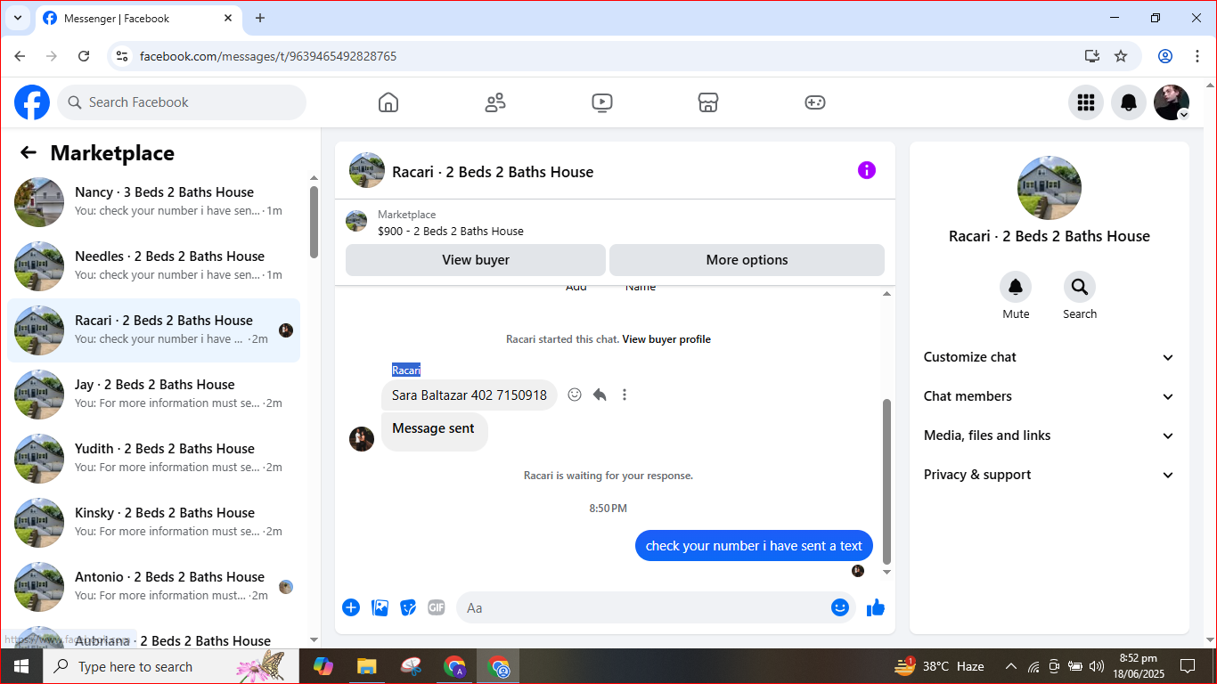The height and width of the screenshot is (684, 1217).
Task: Open Kinsky 2 Beds 2 Baths House chat
Action: click(154, 523)
